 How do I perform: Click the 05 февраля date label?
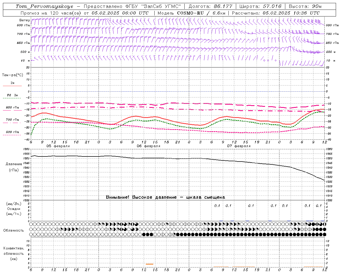58,146
